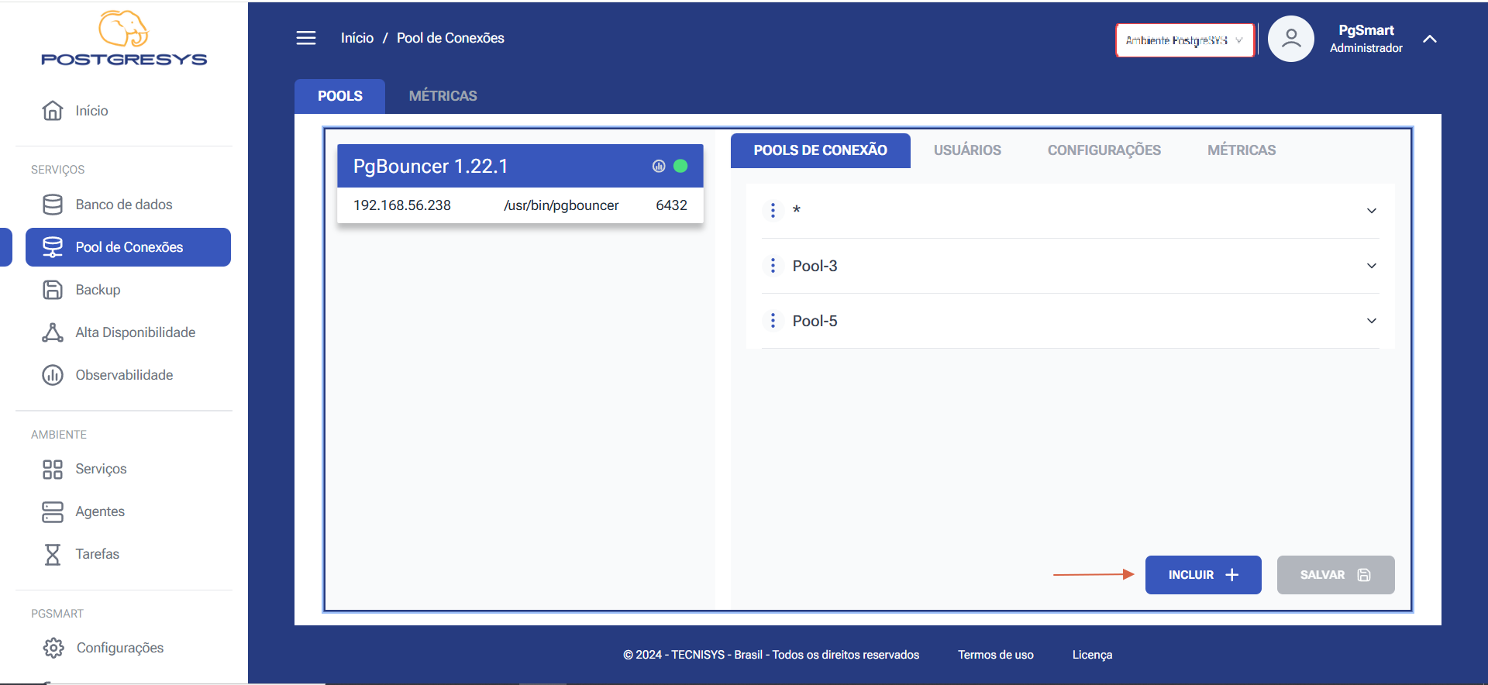1488x685 pixels.
Task: Open Observabilidade menu label
Action: pos(124,375)
